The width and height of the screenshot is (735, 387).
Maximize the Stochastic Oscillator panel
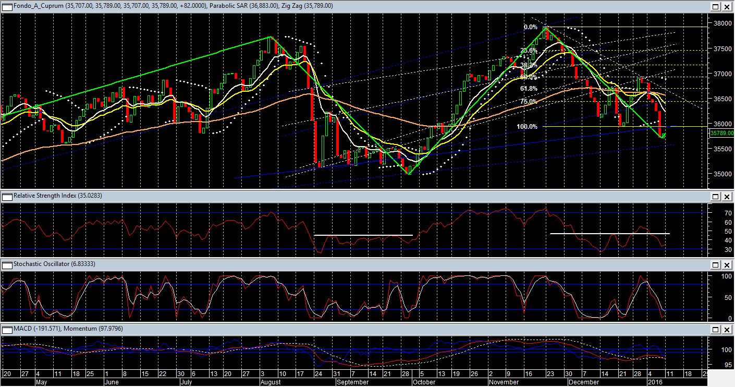(x=716, y=264)
